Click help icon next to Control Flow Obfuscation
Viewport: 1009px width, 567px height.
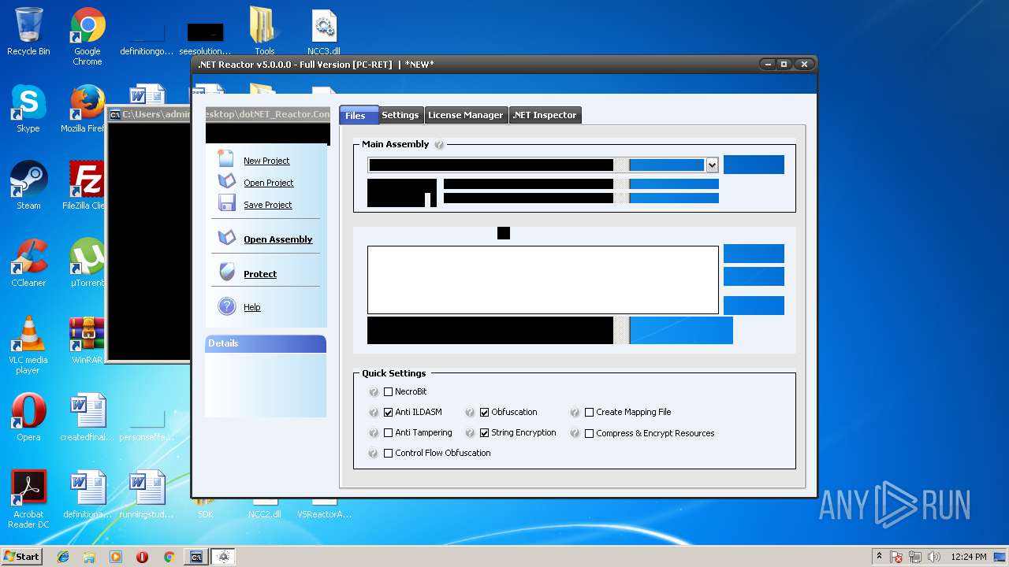(x=374, y=454)
